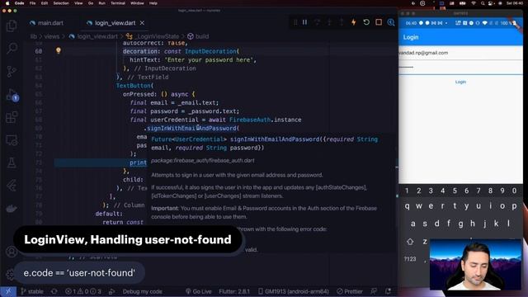
Task: Click the stable git branch in status bar
Action: [32, 291]
